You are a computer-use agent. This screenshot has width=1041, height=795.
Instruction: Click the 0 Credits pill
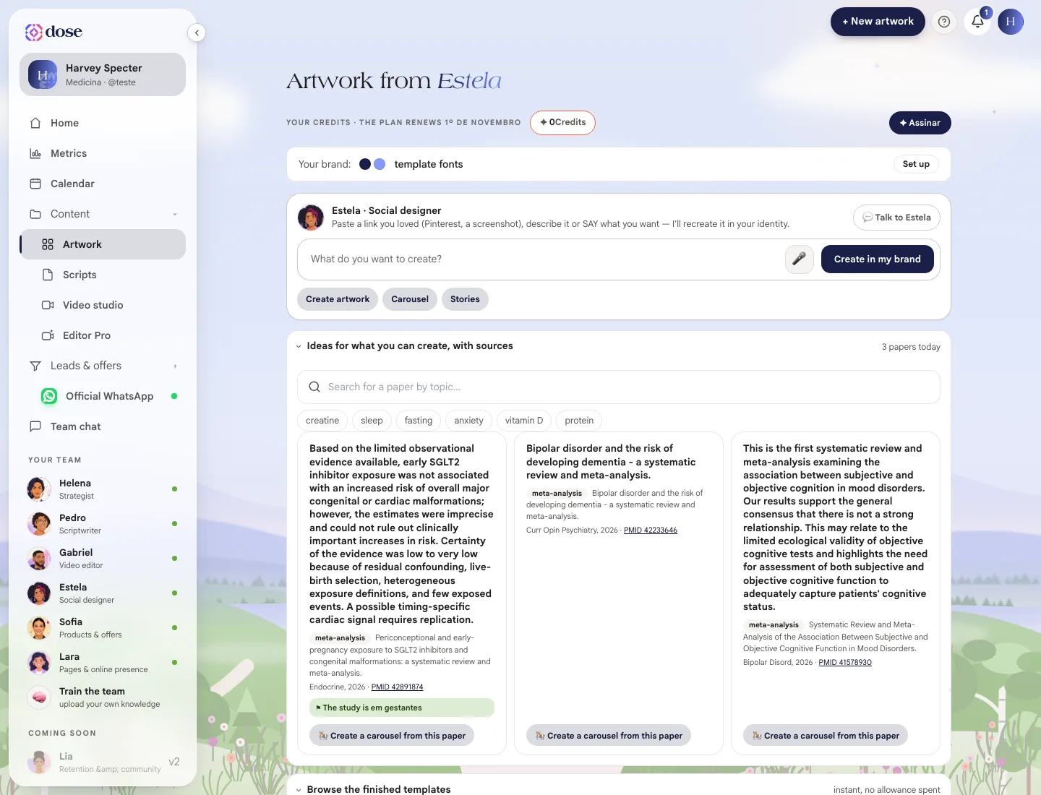tap(562, 123)
